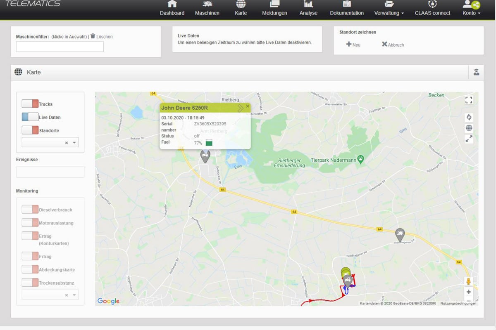Click serial number ZV3605X520395
Screen dimensions: 496x330
(210, 124)
